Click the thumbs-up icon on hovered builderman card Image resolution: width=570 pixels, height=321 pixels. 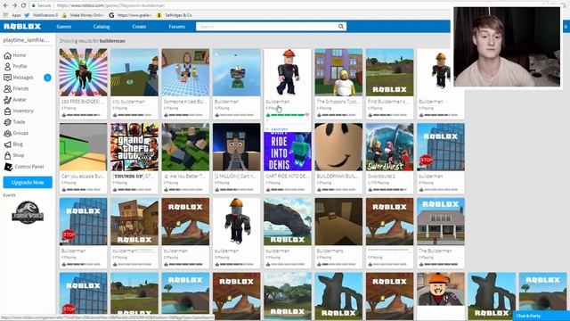[x=269, y=115]
